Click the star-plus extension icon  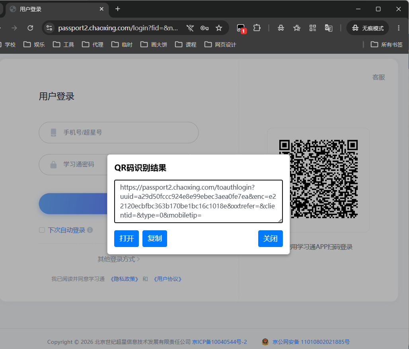[297, 28]
